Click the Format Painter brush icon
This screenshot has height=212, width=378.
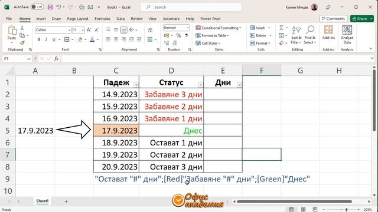click(x=22, y=43)
